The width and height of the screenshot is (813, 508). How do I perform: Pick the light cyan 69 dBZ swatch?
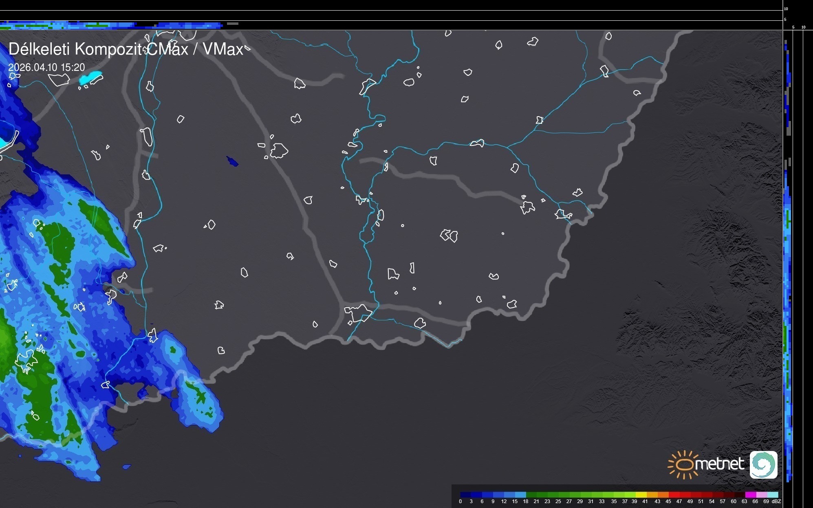tap(772, 495)
